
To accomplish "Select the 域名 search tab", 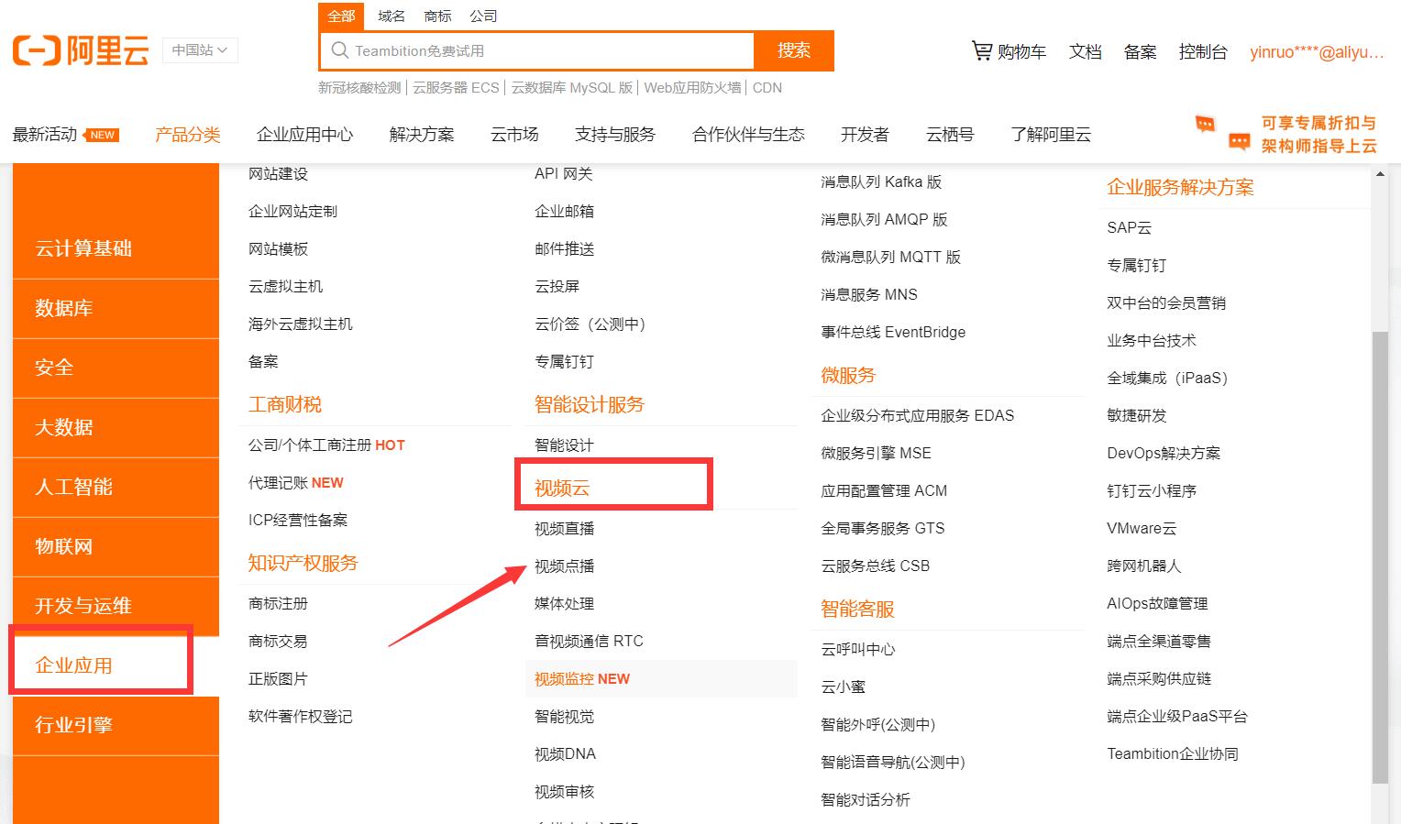I will click(392, 16).
